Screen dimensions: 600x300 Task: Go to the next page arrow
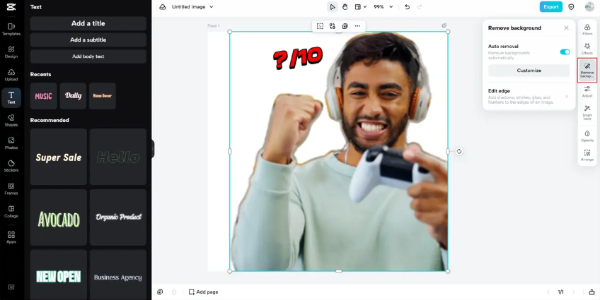click(x=573, y=292)
